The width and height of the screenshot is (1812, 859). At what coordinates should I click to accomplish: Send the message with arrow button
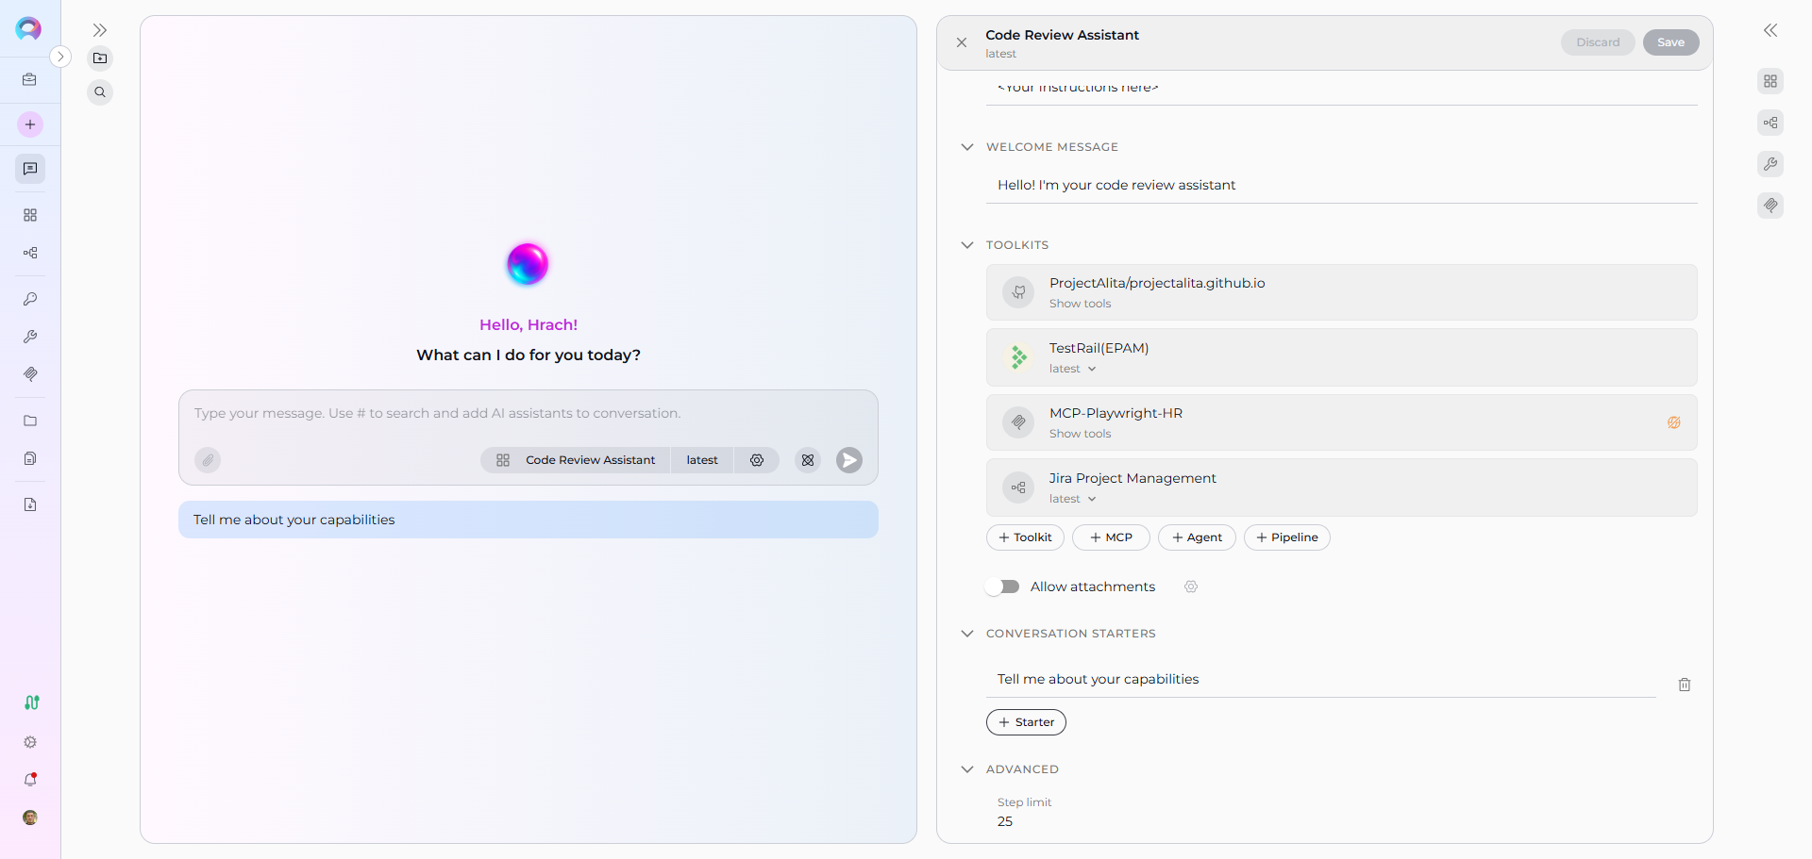pyautogui.click(x=848, y=460)
